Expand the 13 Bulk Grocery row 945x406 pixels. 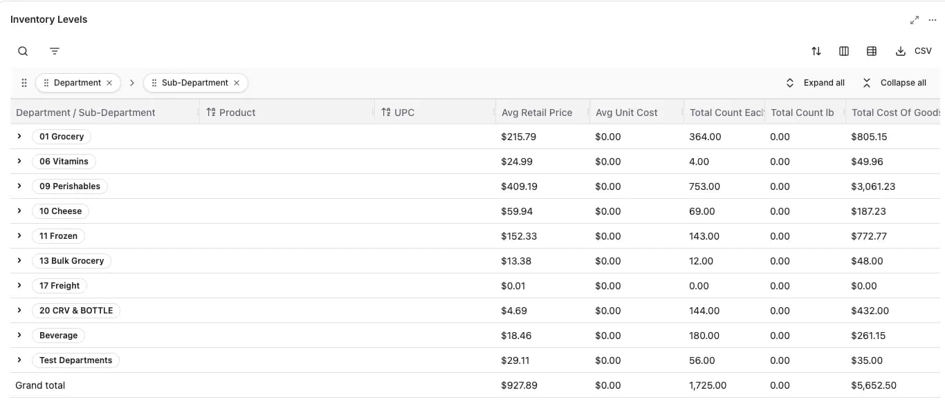(x=19, y=261)
